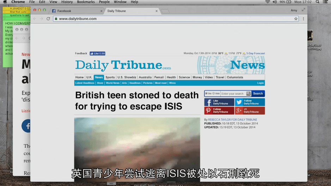Open the Australia section
Image resolution: width=331 pixels, height=186 pixels.
point(145,77)
